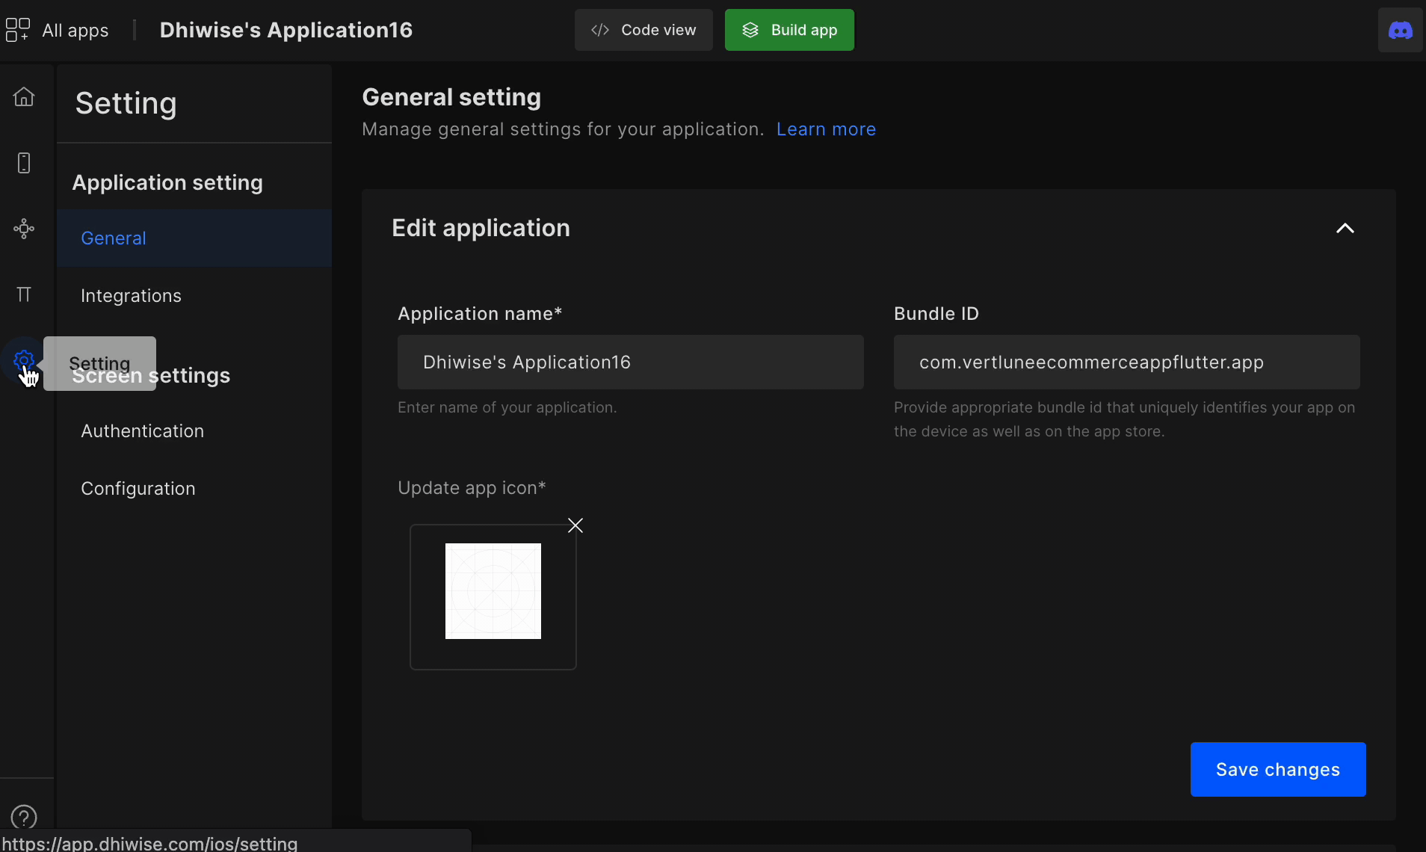Go to Home sidebar icon
The height and width of the screenshot is (852, 1426).
[x=24, y=96]
